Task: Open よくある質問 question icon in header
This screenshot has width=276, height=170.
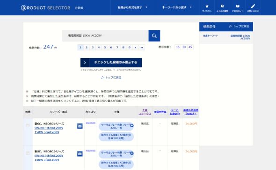Action: tap(222, 8)
